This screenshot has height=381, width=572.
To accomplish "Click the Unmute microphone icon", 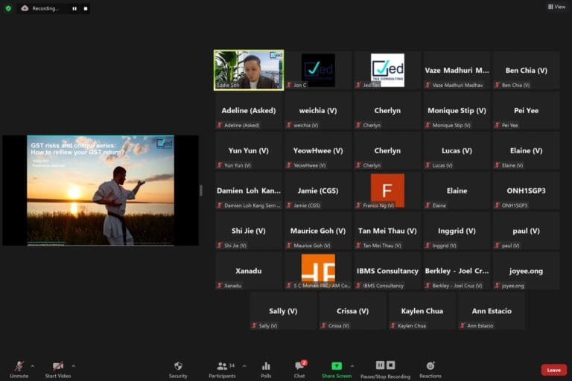I will coord(19,366).
